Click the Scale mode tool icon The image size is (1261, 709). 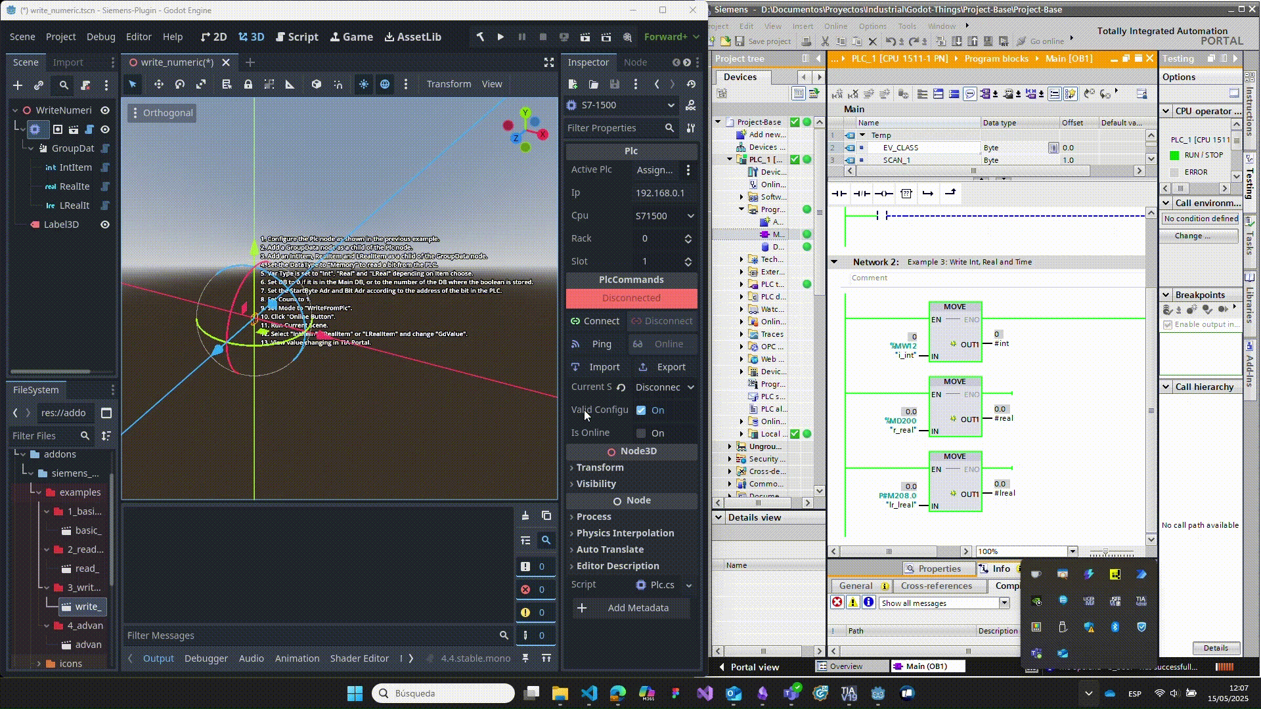(201, 84)
